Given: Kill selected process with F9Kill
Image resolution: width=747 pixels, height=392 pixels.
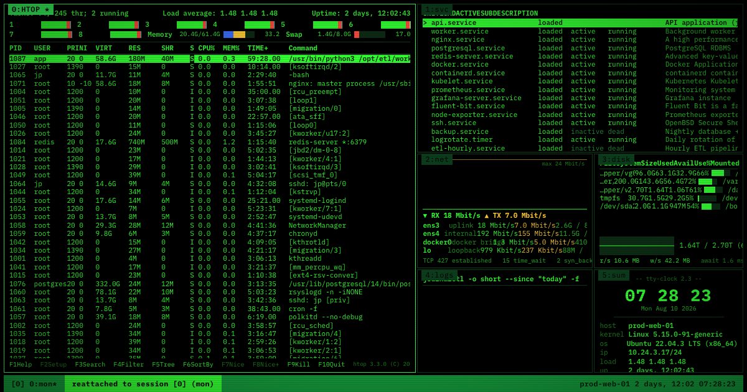Looking at the screenshot, I should tap(299, 365).
